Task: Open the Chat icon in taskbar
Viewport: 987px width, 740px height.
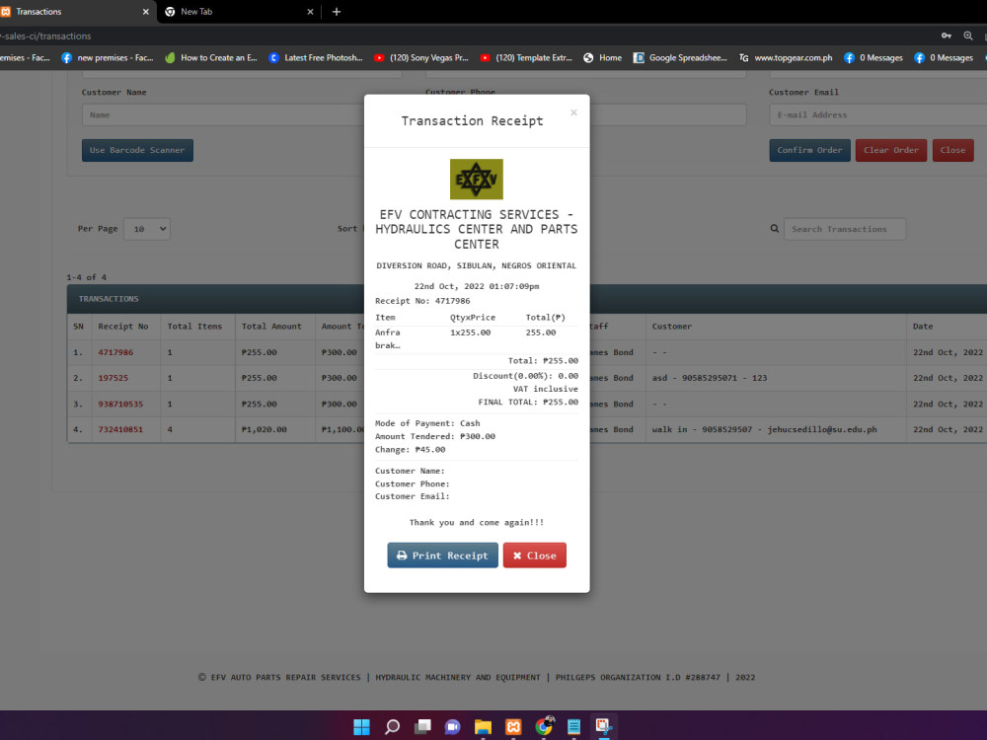Action: tap(453, 727)
